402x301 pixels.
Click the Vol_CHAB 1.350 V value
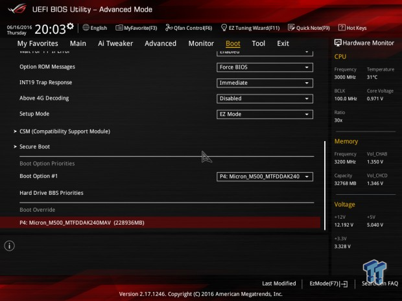375,162
